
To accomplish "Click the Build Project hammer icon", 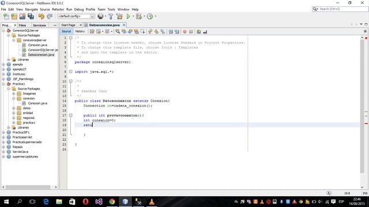I will tap(111, 17).
